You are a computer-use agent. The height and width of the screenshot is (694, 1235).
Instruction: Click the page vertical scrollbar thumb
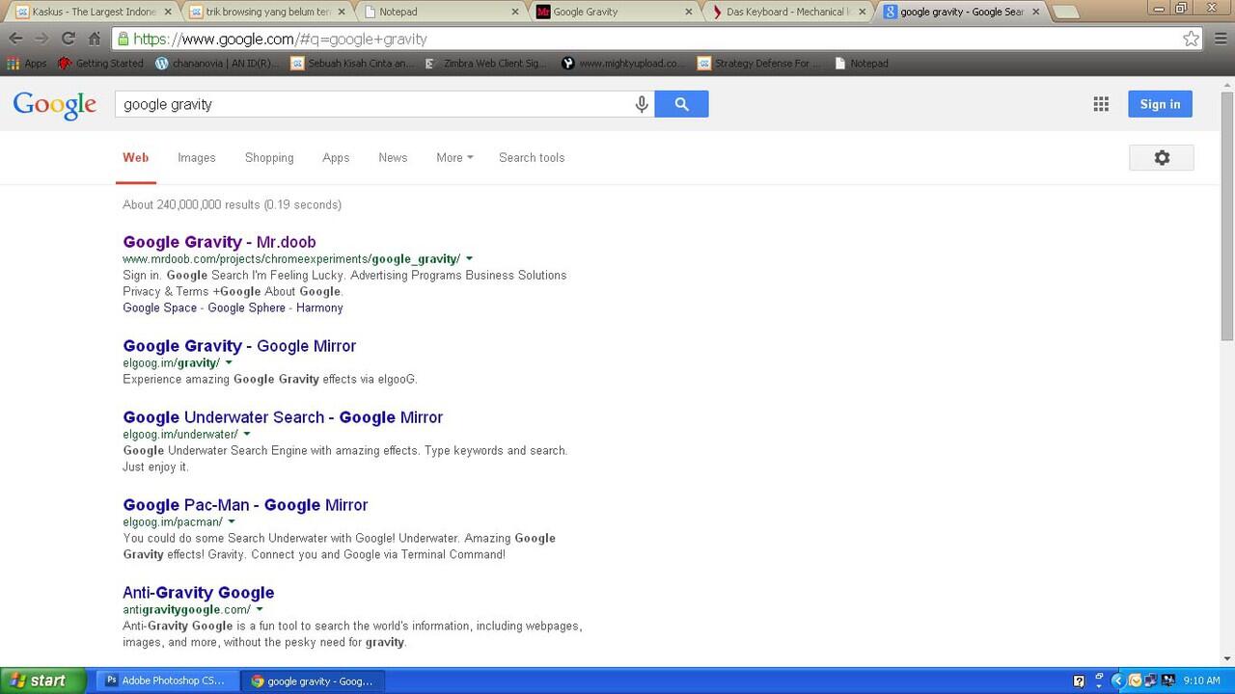coord(1227,216)
